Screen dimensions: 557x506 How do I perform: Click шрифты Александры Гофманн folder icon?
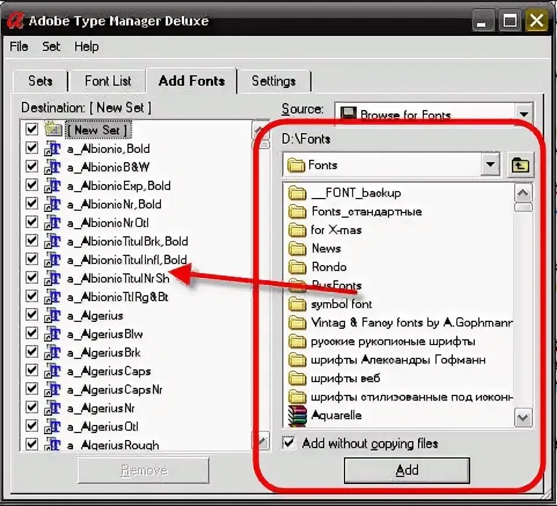[x=298, y=360]
